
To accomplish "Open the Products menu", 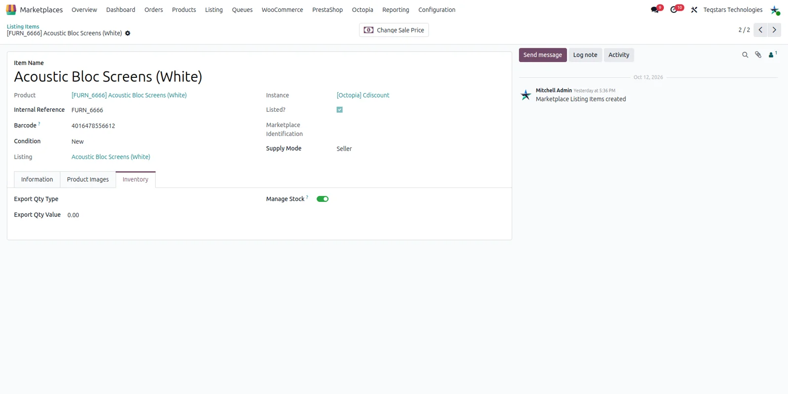I will (x=184, y=10).
